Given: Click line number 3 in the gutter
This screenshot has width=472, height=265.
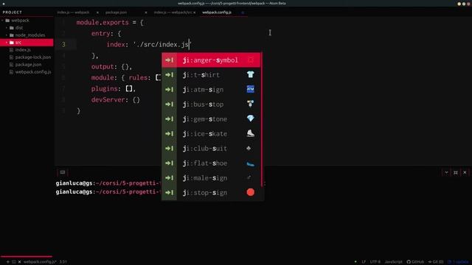Looking at the screenshot, I should [x=63, y=44].
